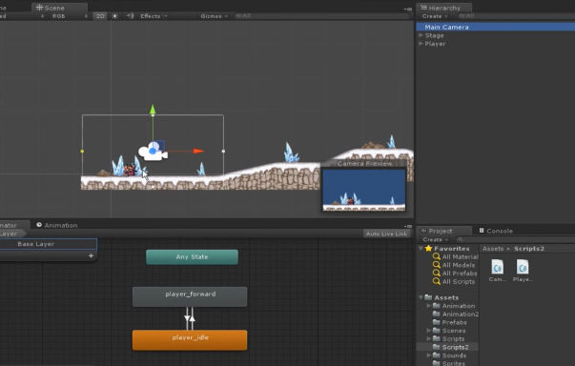The height and width of the screenshot is (366, 575).
Task: Toggle Auto Live Link in animator
Action: [386, 234]
